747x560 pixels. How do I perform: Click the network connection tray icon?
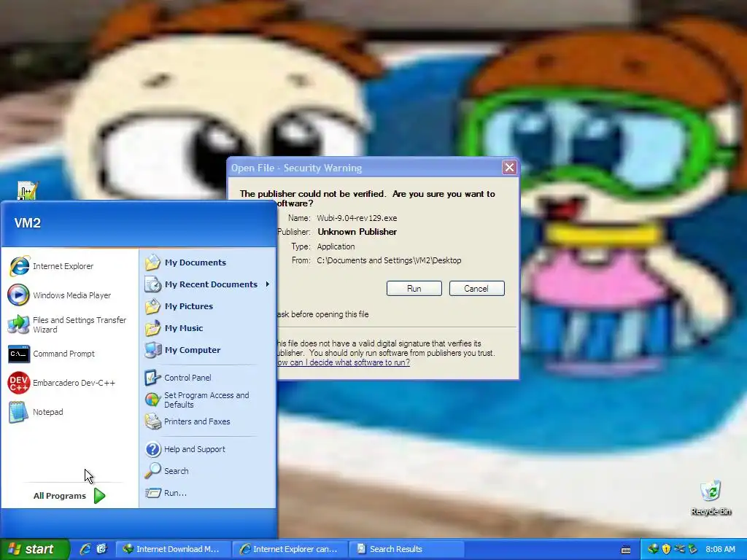tap(679, 549)
